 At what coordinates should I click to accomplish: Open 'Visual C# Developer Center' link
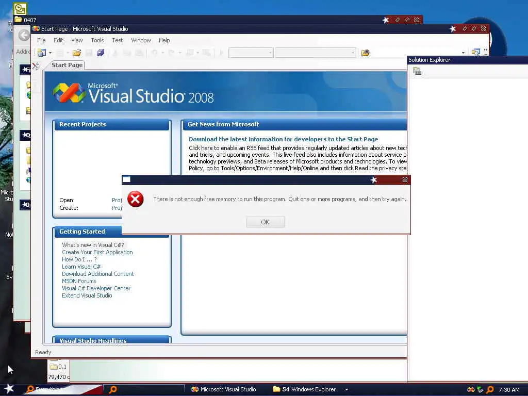(x=96, y=288)
